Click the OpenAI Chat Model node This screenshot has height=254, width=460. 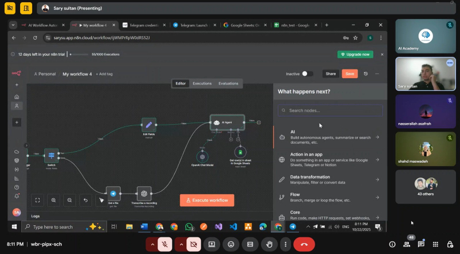[x=202, y=156]
